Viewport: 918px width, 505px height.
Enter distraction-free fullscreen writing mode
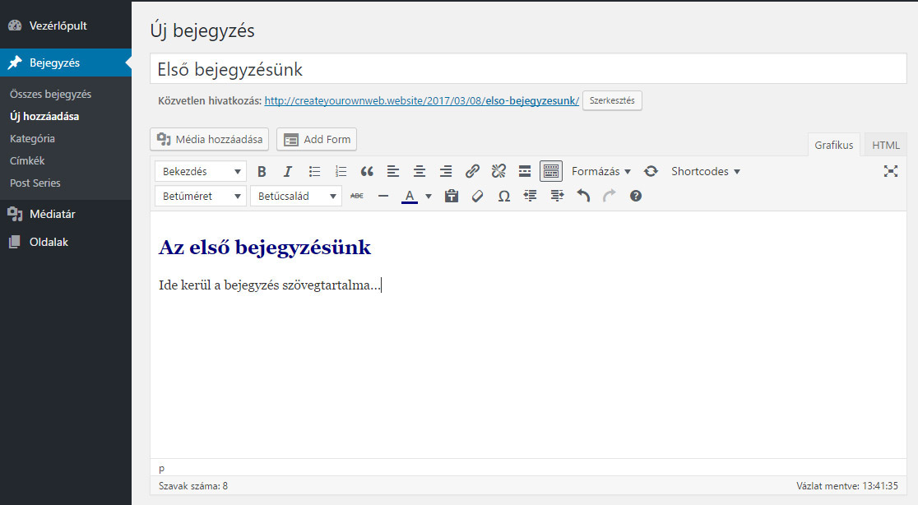point(891,171)
